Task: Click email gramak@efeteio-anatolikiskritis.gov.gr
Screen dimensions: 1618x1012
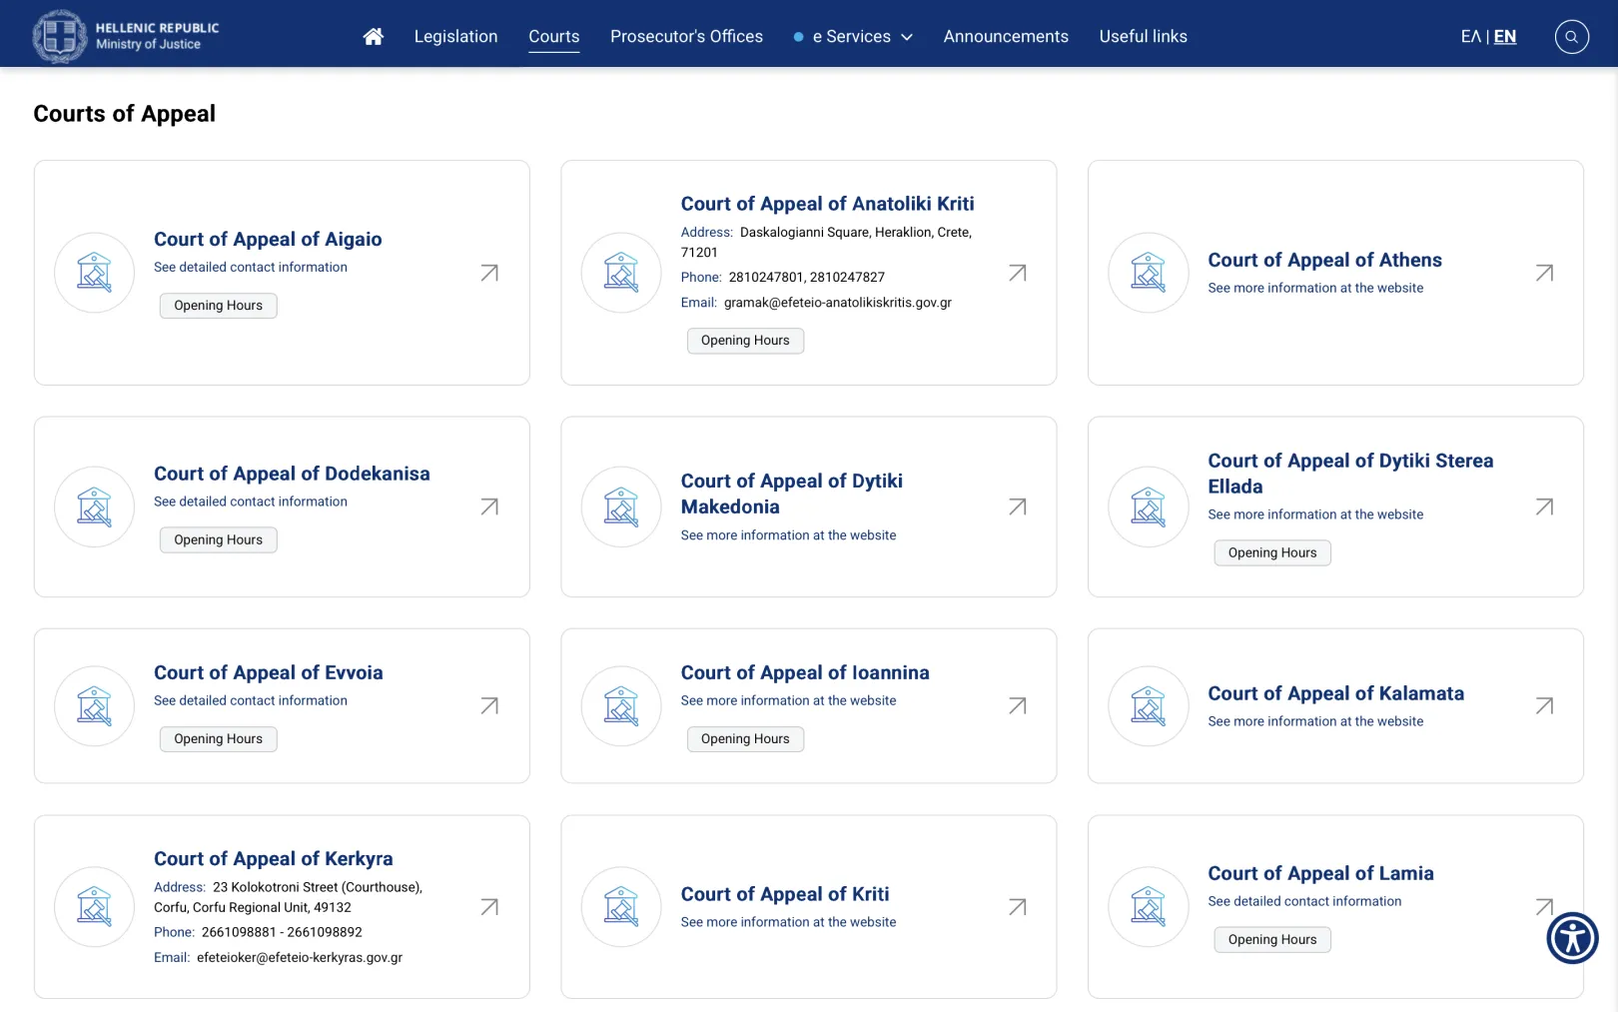Action: click(837, 303)
